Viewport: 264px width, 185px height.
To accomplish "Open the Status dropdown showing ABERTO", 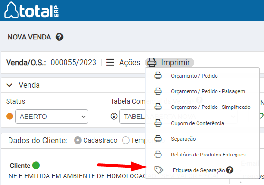I will 52,117.
